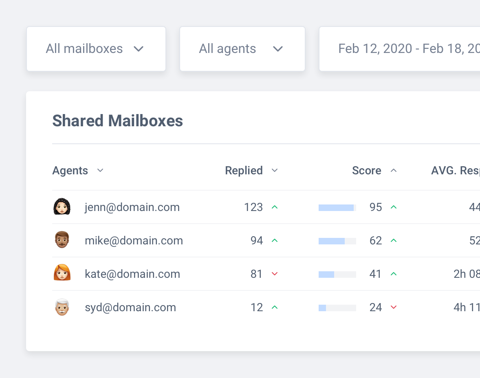Click syd@domain.com's avatar
Viewport: 480px width, 378px height.
pos(62,307)
